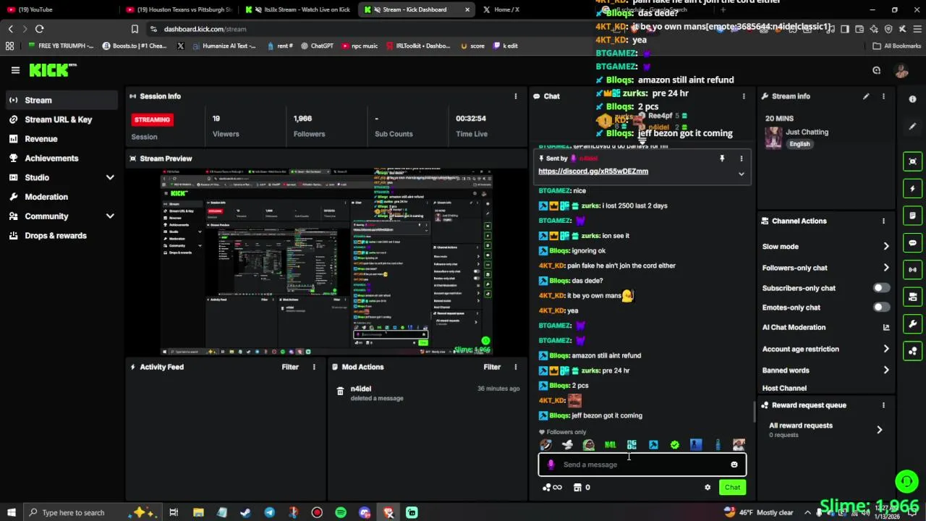The image size is (926, 521).
Task: Click the chat bubble sidebar widget icon
Action: [x=913, y=242]
